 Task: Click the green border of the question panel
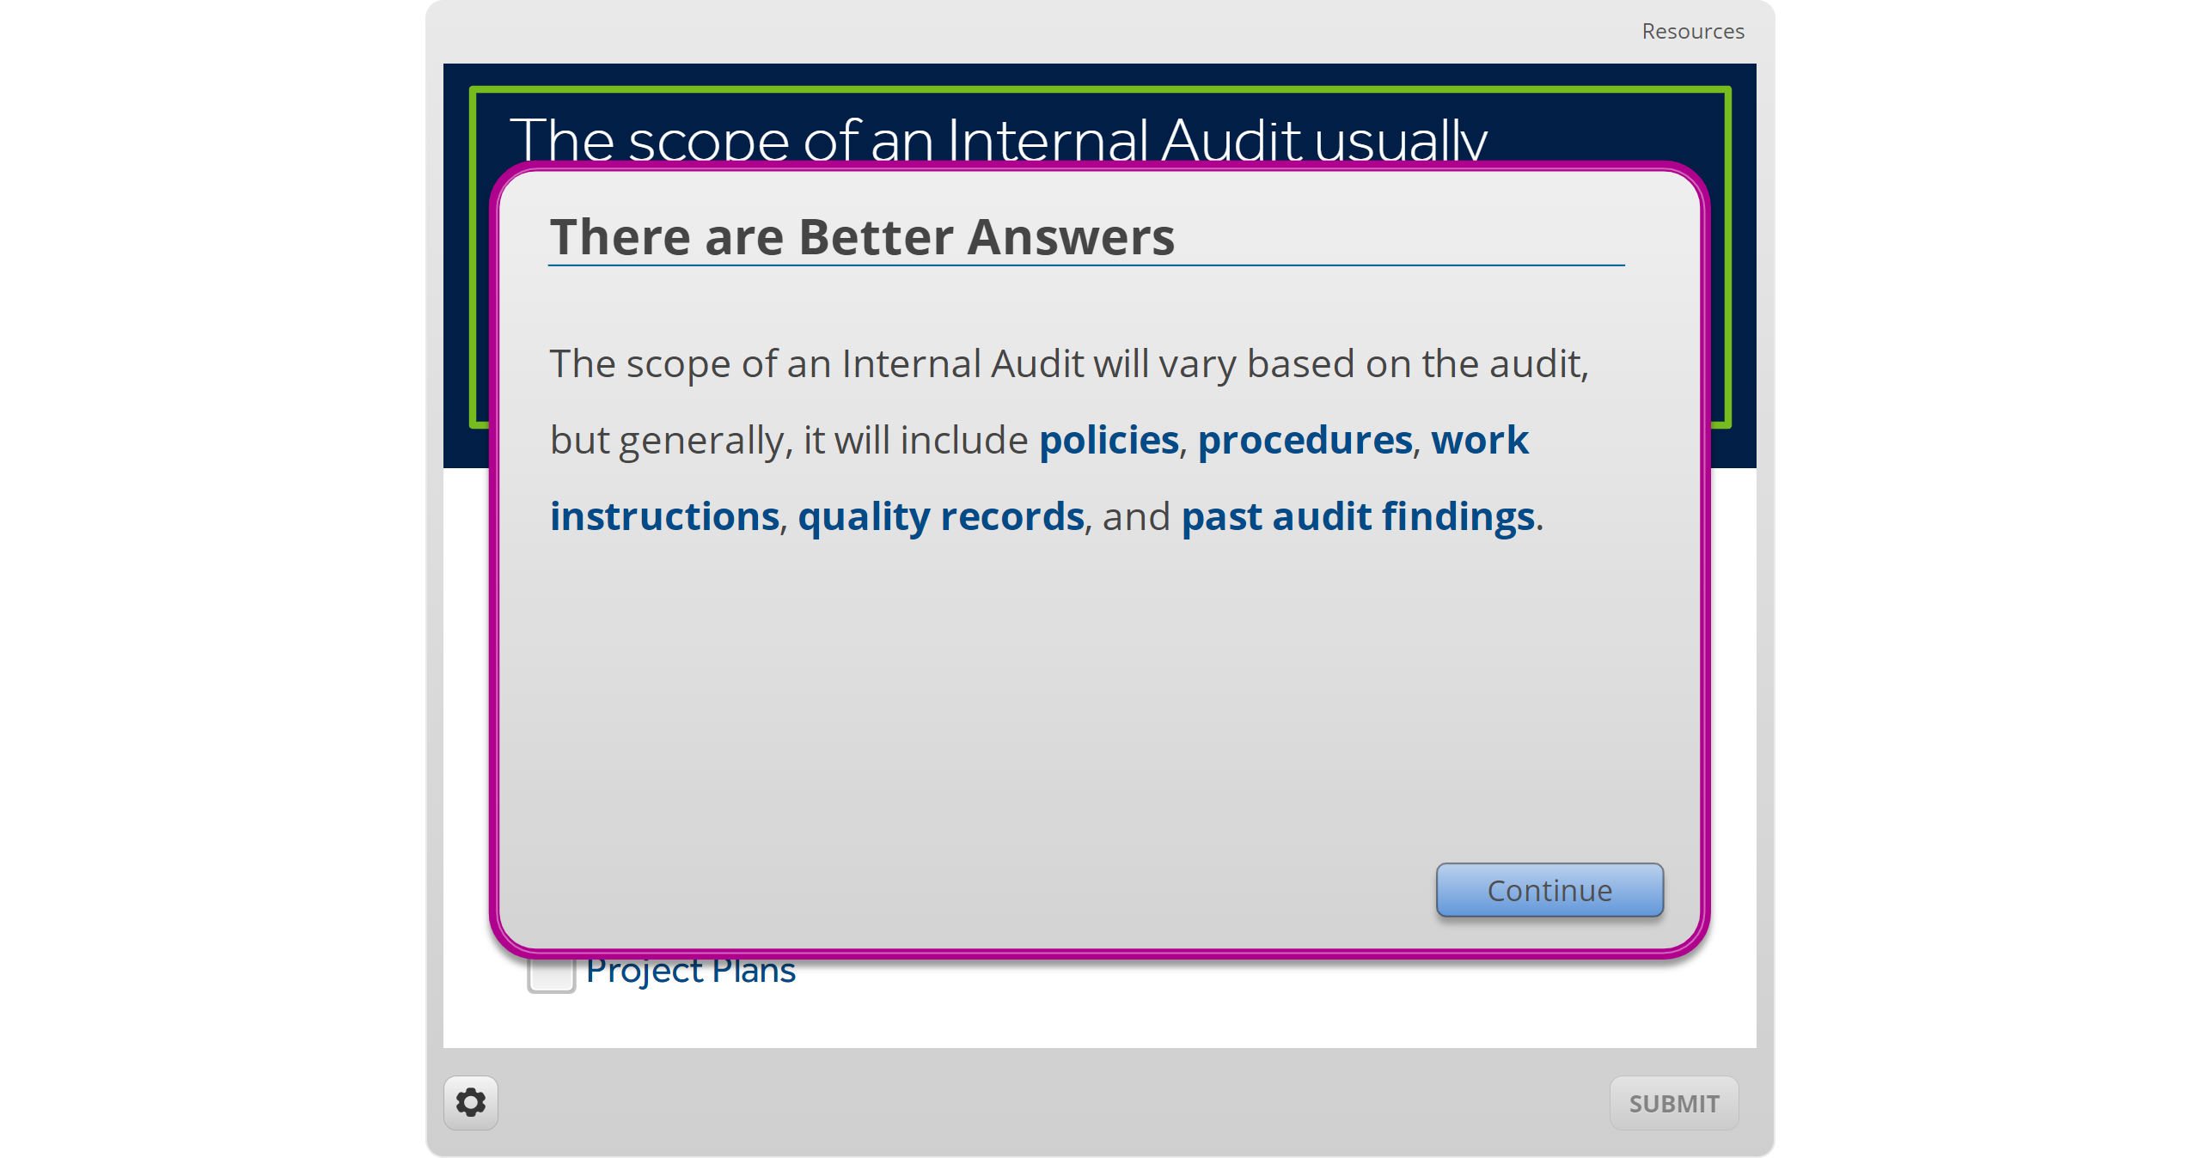click(x=1100, y=88)
